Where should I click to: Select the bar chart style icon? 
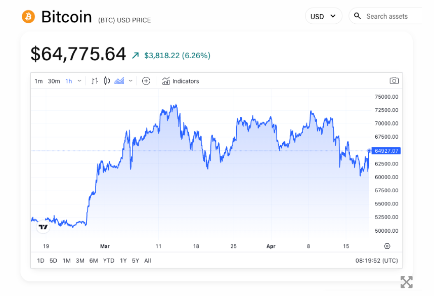[x=95, y=81]
